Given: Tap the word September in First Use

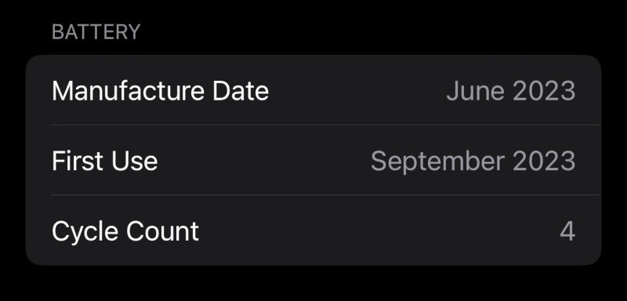Looking at the screenshot, I should click(x=437, y=162).
